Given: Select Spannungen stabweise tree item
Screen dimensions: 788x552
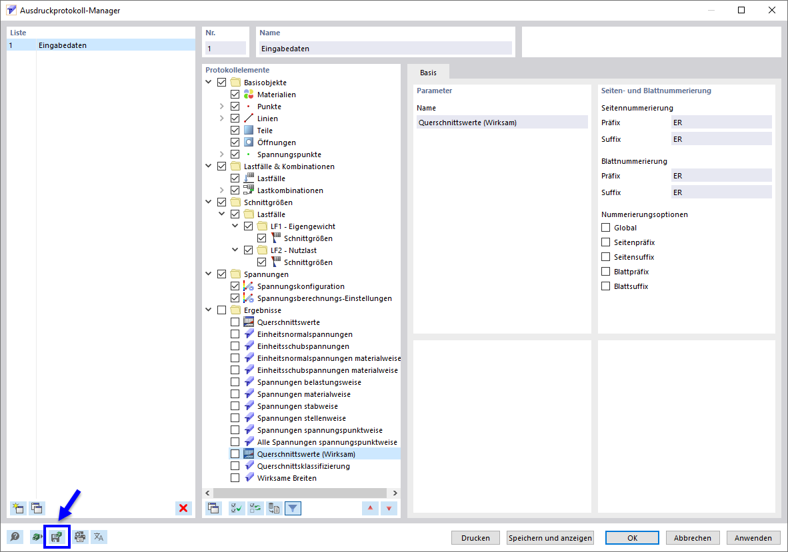Looking at the screenshot, I should point(297,406).
